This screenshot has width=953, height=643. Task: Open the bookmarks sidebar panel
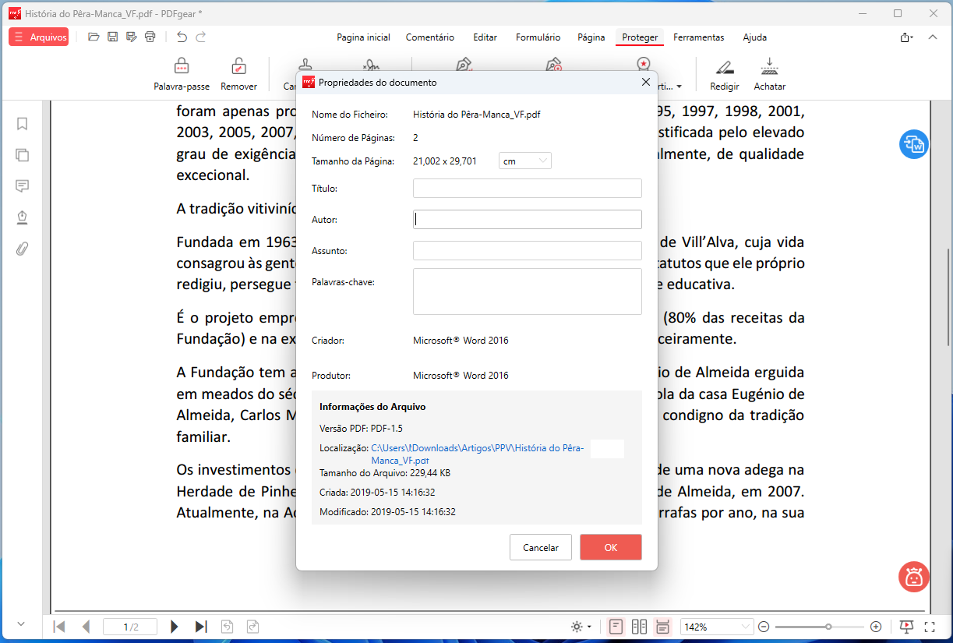tap(22, 124)
